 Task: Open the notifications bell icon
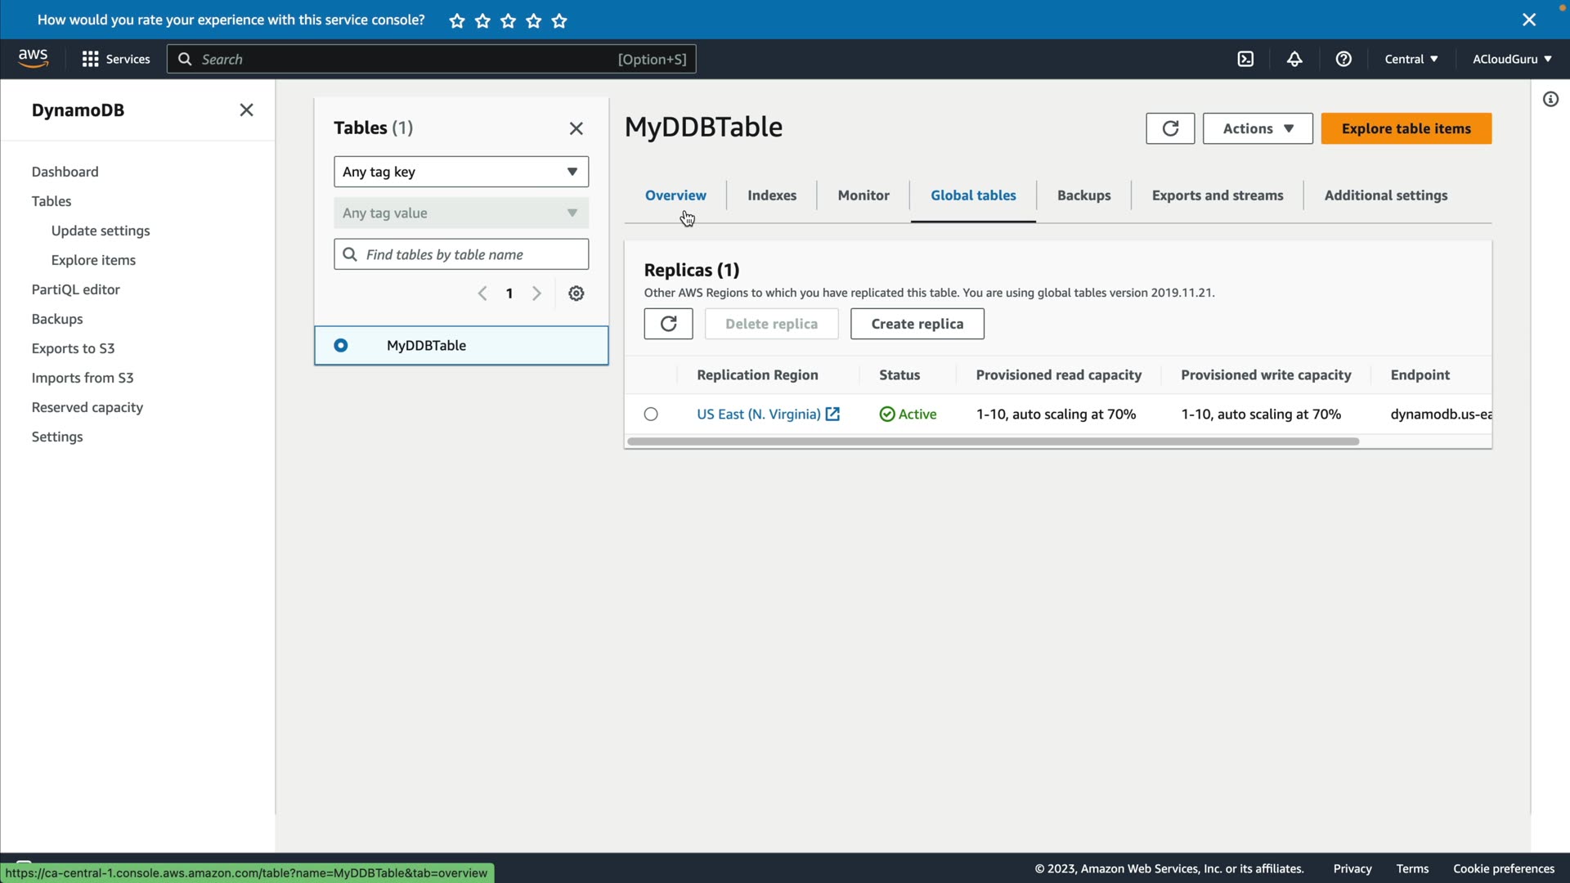click(x=1294, y=59)
